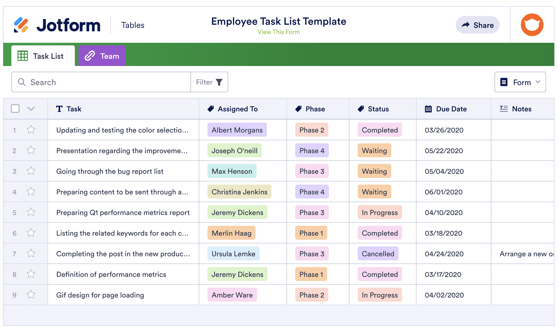Click the View This Form link
Image resolution: width=559 pixels, height=331 pixels.
(x=278, y=32)
